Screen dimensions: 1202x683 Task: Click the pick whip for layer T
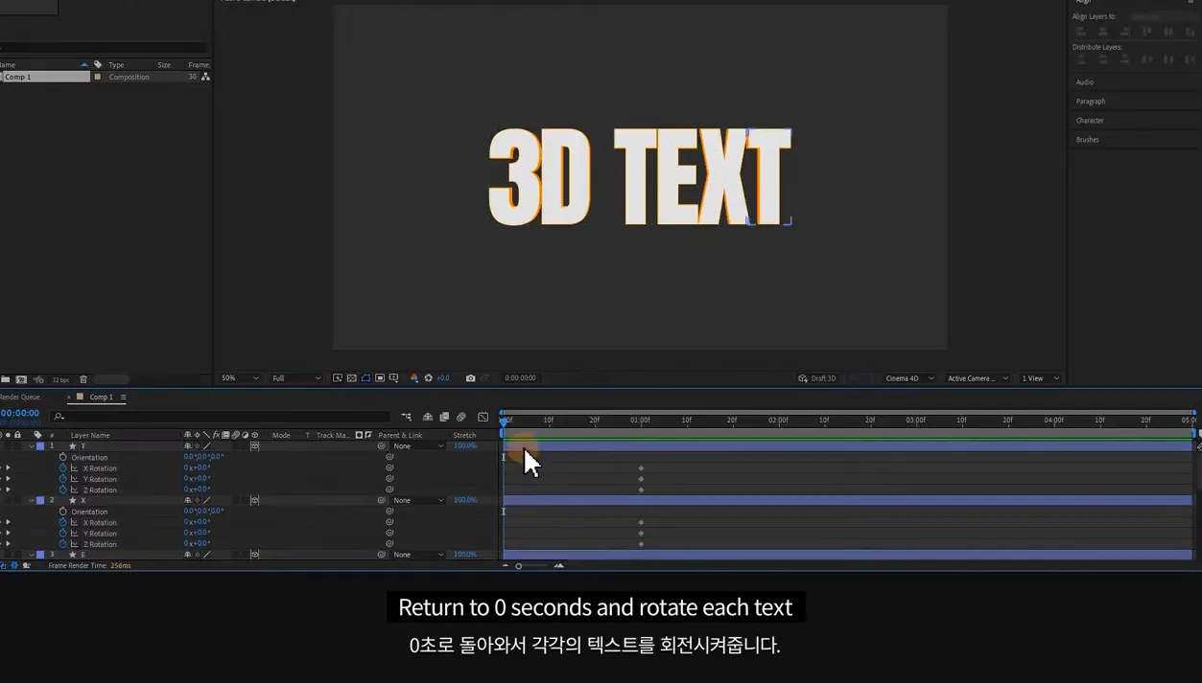[382, 446]
